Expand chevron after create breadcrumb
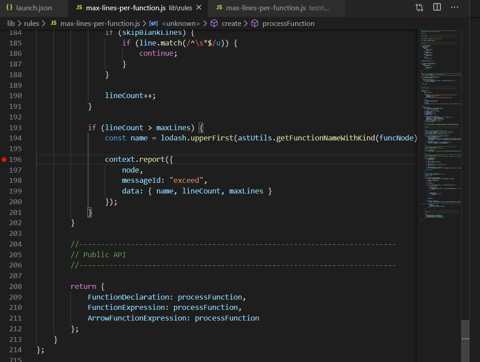 point(246,24)
